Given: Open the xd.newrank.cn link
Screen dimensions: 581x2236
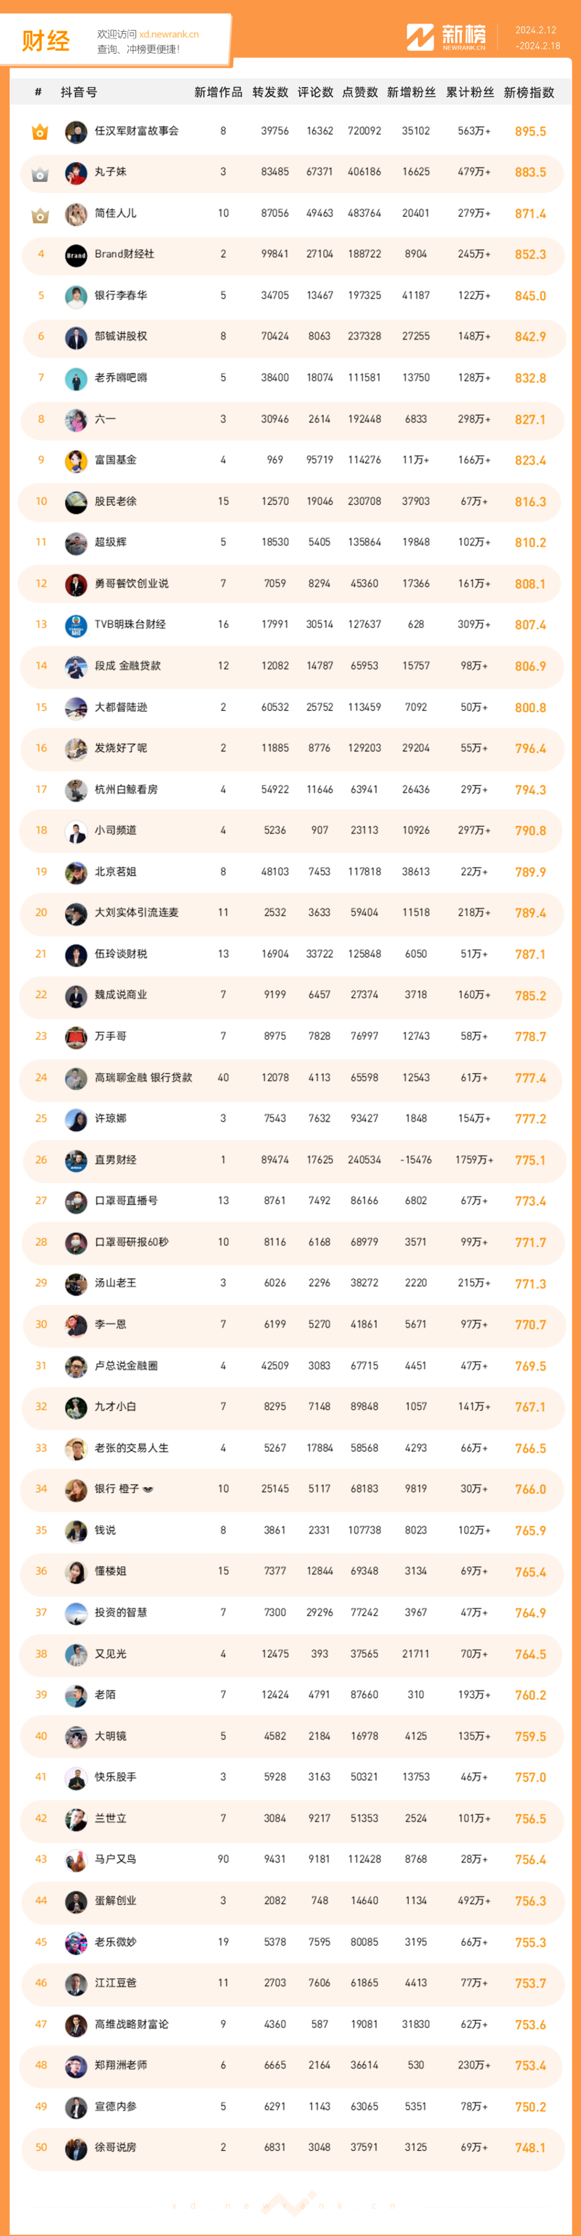Looking at the screenshot, I should click(x=168, y=35).
